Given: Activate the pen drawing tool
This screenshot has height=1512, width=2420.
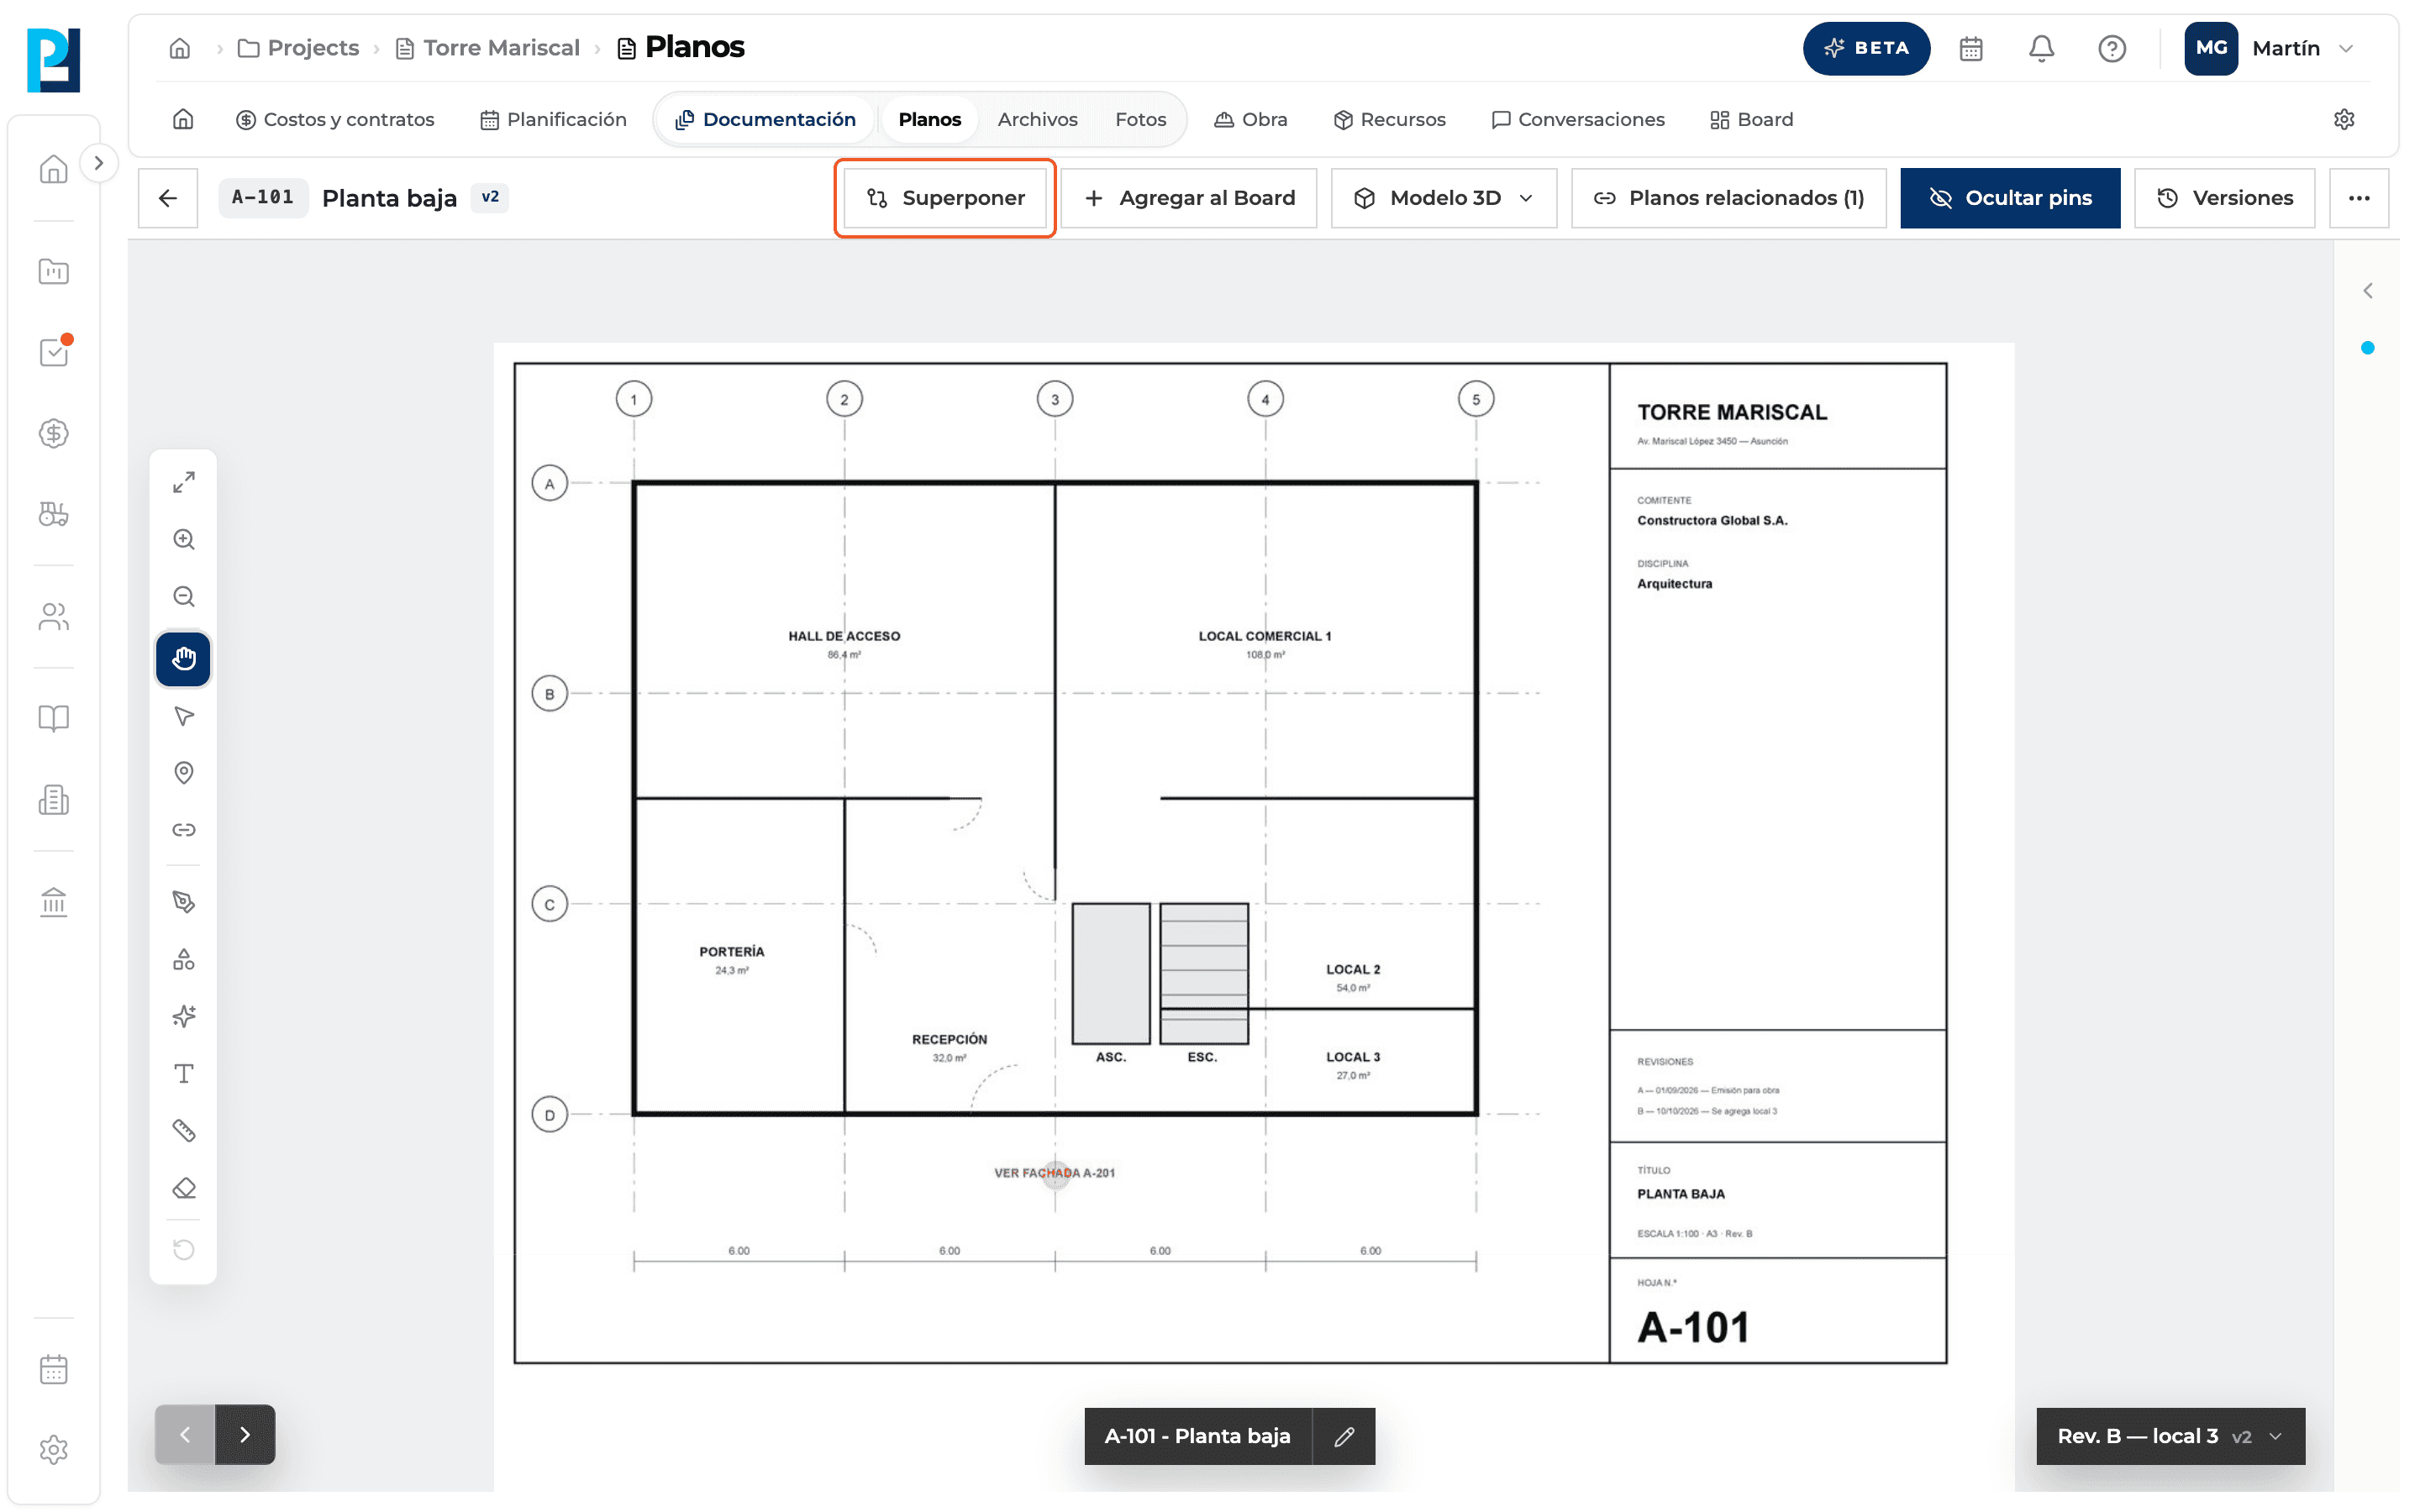Looking at the screenshot, I should pyautogui.click(x=184, y=901).
